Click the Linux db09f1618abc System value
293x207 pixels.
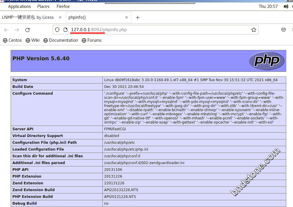coord(191,80)
